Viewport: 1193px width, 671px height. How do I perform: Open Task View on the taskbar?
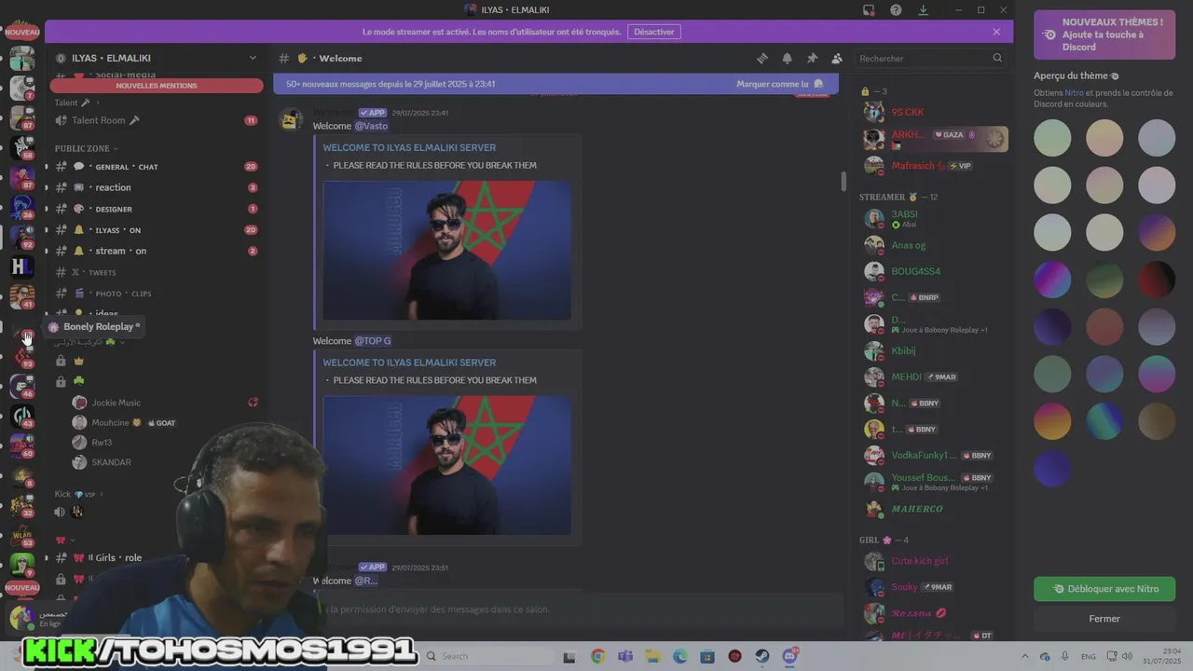click(569, 657)
